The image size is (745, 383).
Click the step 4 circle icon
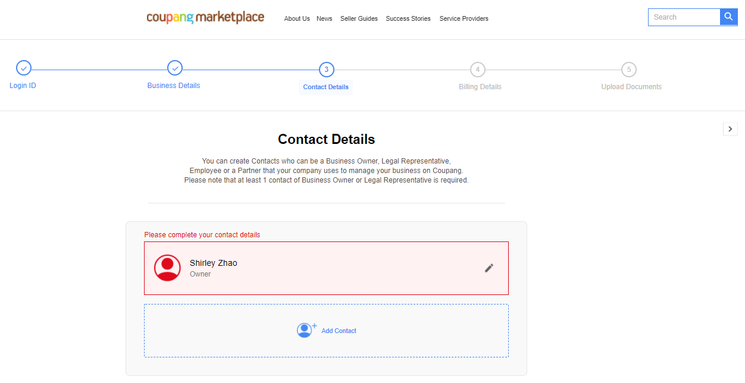[x=477, y=70]
